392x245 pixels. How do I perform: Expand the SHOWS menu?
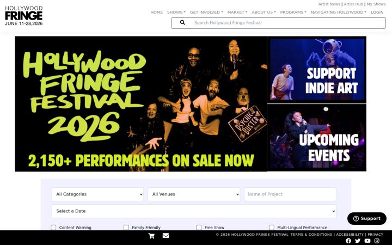pos(176,12)
